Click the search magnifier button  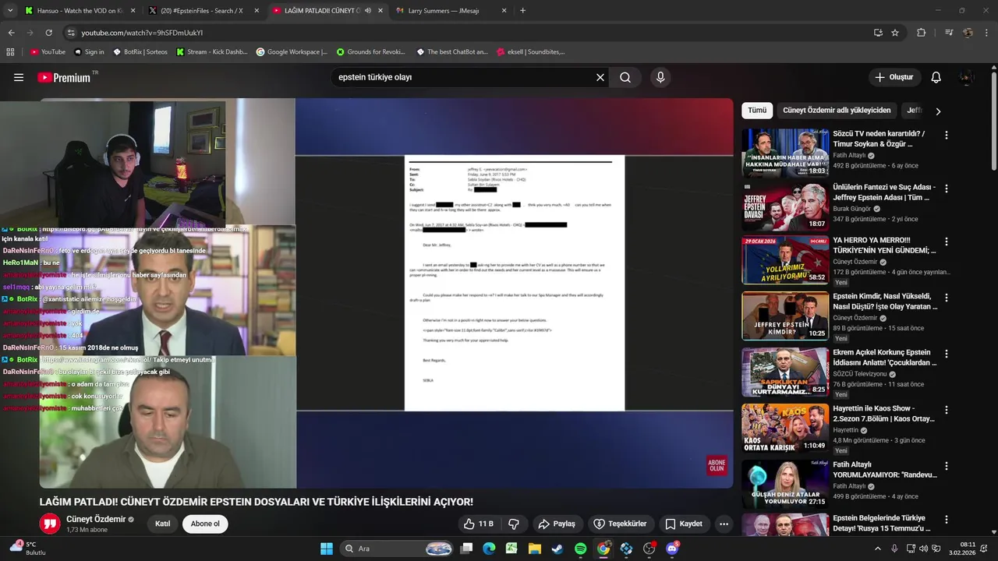click(x=625, y=77)
